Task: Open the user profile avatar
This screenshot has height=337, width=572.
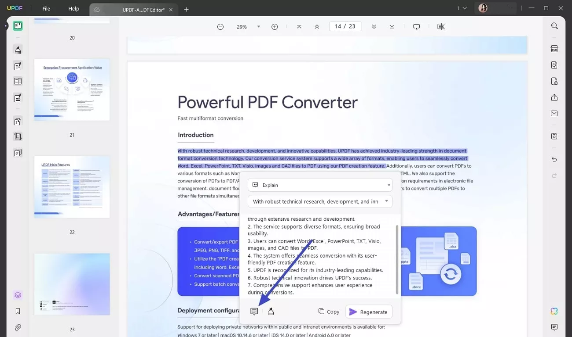Action: [x=483, y=8]
